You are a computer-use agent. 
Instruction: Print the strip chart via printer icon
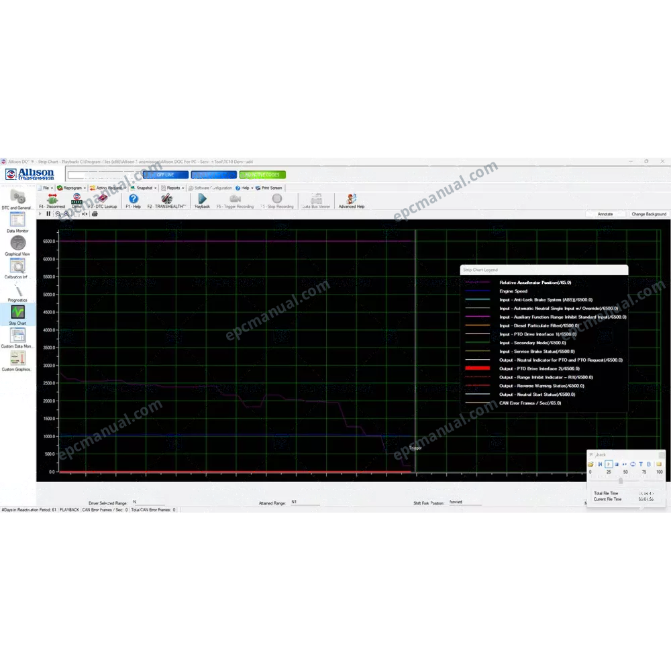95,213
